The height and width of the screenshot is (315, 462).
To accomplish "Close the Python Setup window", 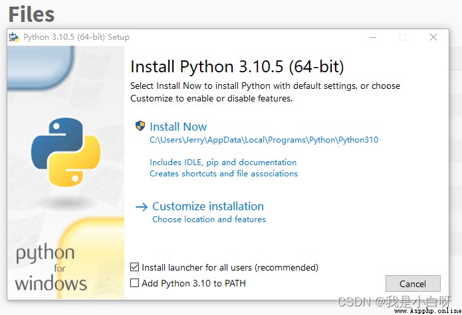I will click(x=433, y=37).
